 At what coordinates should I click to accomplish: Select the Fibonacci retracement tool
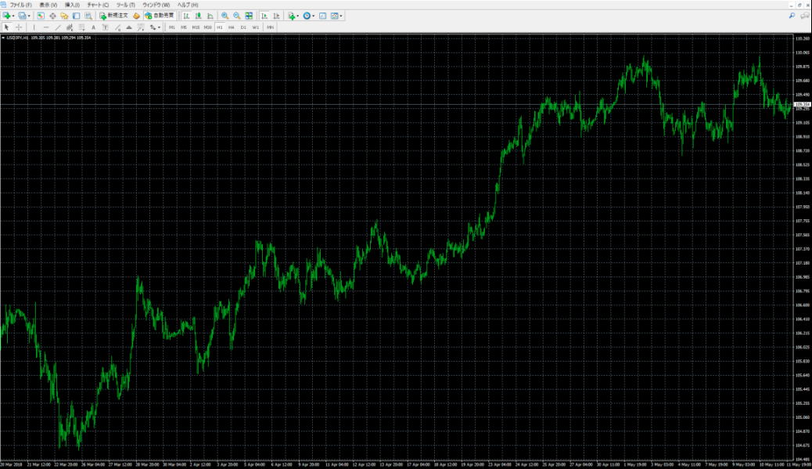[x=81, y=27]
